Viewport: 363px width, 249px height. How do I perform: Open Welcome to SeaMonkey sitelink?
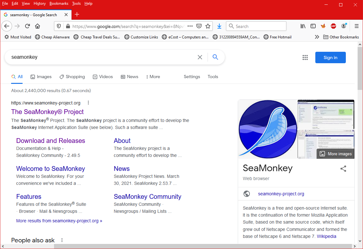51,169
